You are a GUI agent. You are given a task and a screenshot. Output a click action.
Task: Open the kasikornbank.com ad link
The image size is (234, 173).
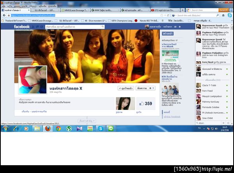tap(170, 49)
